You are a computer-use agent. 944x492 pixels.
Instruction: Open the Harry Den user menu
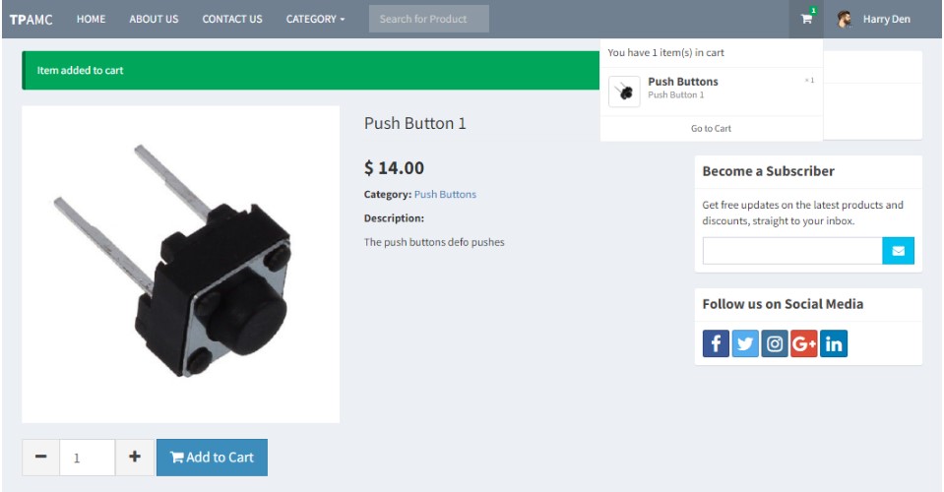click(x=873, y=20)
